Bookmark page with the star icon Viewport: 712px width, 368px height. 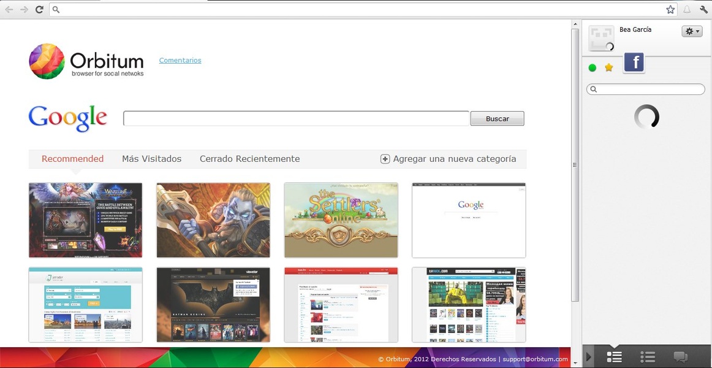pyautogui.click(x=670, y=9)
